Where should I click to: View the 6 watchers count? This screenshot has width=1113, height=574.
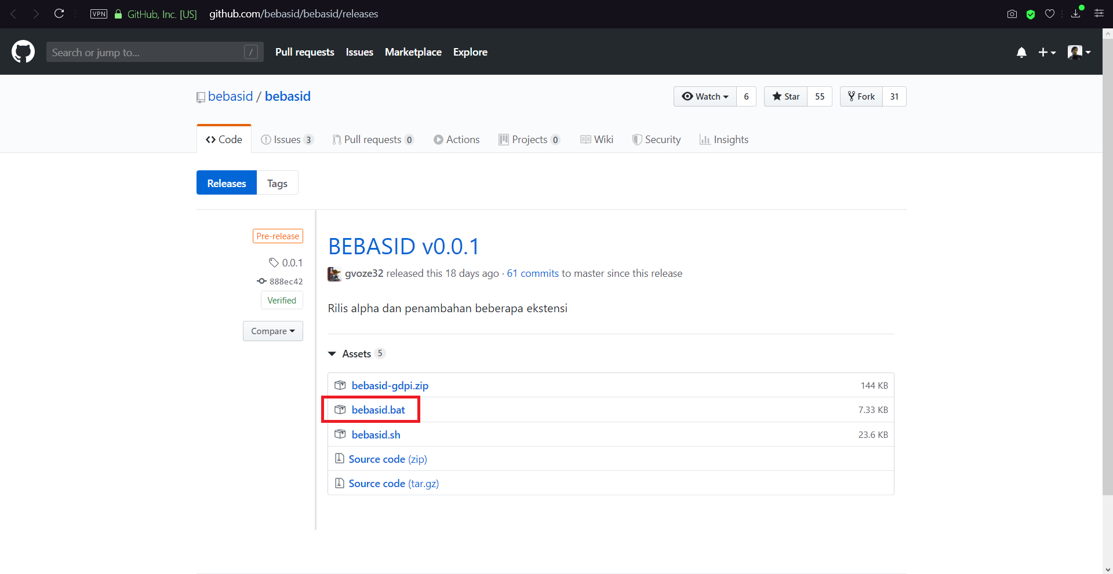point(746,97)
